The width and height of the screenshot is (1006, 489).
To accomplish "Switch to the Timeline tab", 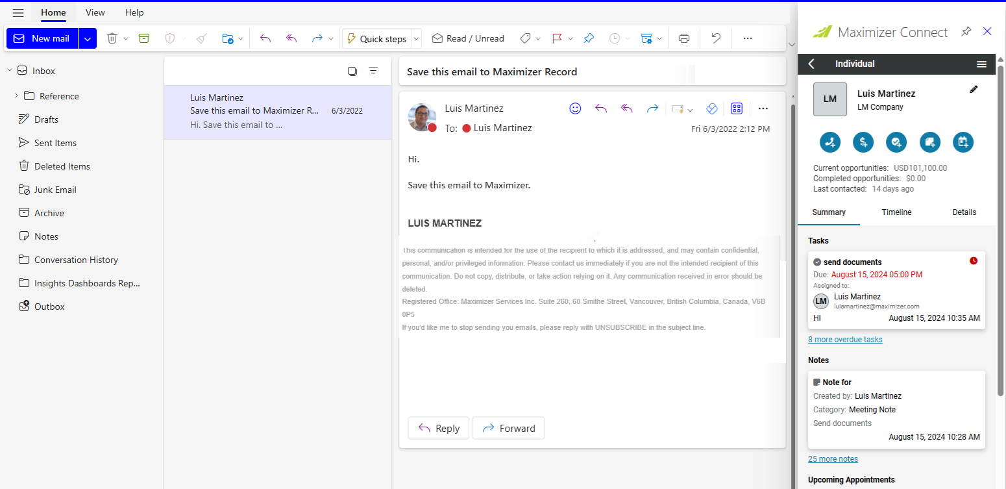I will point(896,212).
